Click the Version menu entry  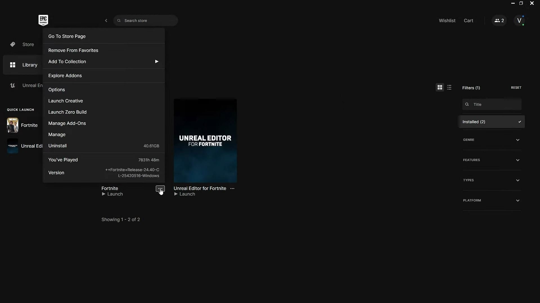(x=104, y=173)
